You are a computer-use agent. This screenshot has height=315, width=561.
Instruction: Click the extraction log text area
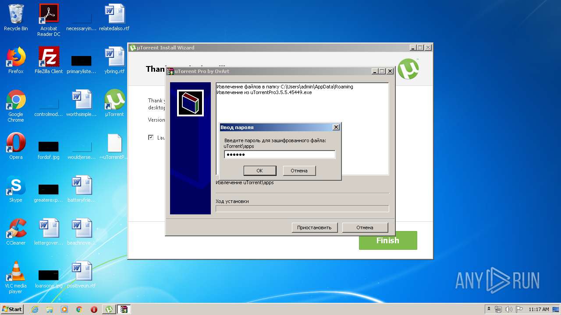[x=302, y=129]
